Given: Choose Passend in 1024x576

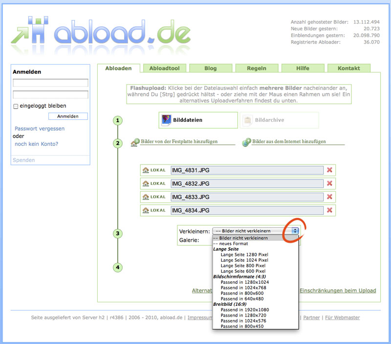Looking at the screenshot, I should 255,321.
